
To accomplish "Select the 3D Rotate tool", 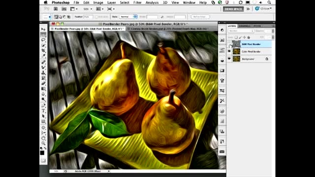I will tap(43, 128).
